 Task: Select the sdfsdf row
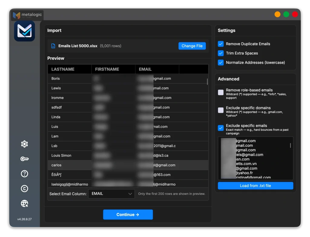tap(128, 107)
